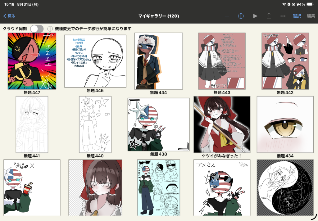Select the 無題445 title label
This screenshot has width=318, height=221.
click(x=95, y=91)
